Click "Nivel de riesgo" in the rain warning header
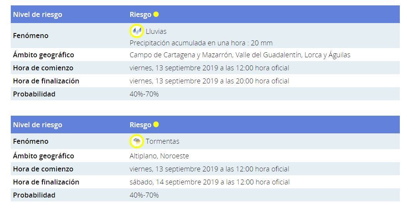The width and height of the screenshot is (411, 211). pos(37,15)
